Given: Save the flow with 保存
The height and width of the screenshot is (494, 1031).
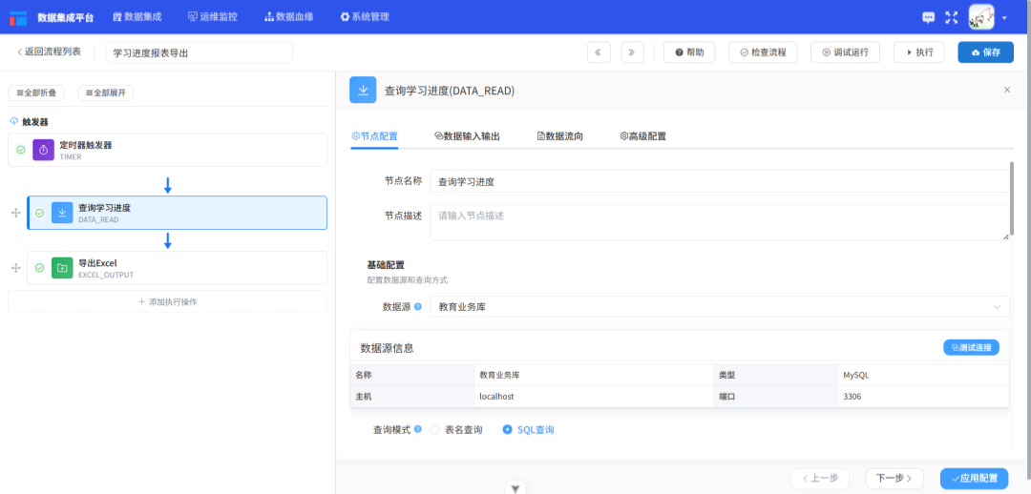Looking at the screenshot, I should 985,52.
